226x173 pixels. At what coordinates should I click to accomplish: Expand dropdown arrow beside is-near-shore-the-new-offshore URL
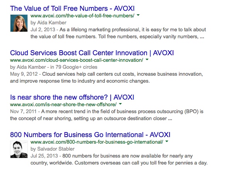120,104
